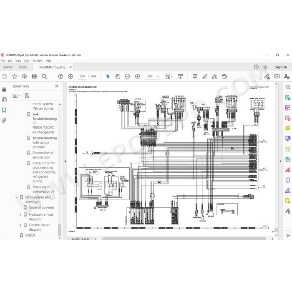The width and height of the screenshot is (292, 292).
Task: Zoom in with plus button
Action: tap(137, 76)
